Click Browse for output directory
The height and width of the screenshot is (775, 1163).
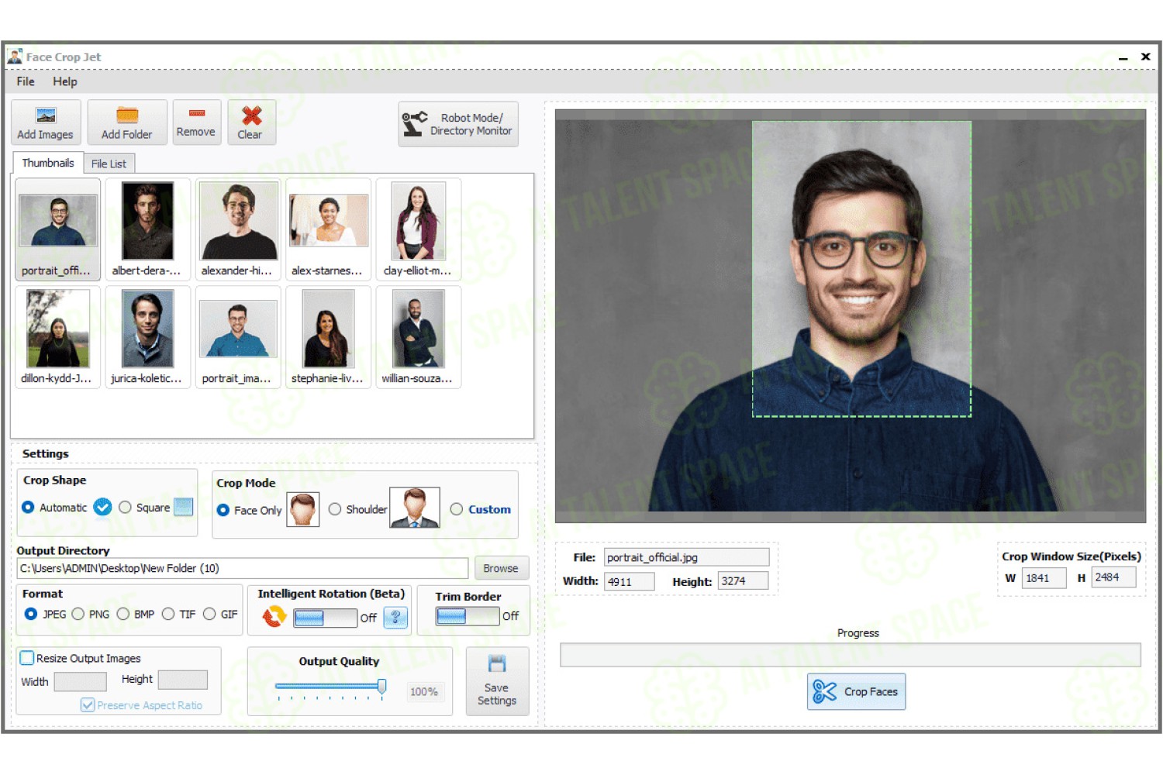click(x=501, y=568)
